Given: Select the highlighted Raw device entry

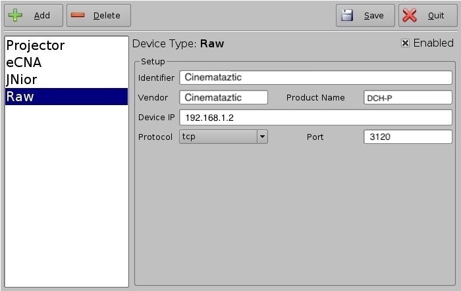Looking at the screenshot, I should 67,97.
